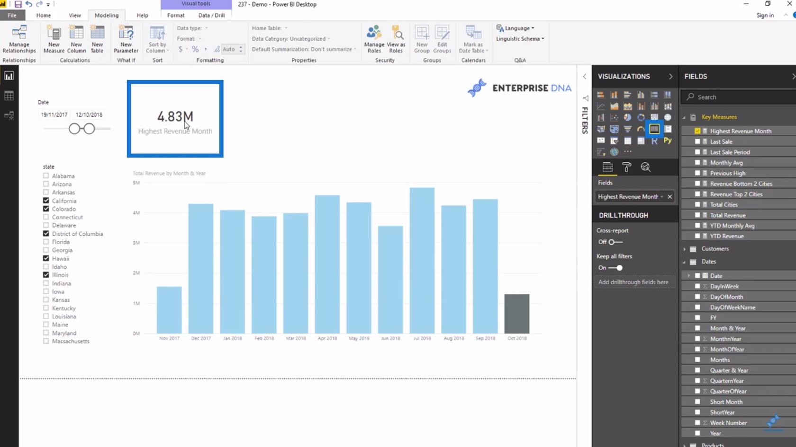
Task: Insert an R script visual
Action: pos(654,140)
